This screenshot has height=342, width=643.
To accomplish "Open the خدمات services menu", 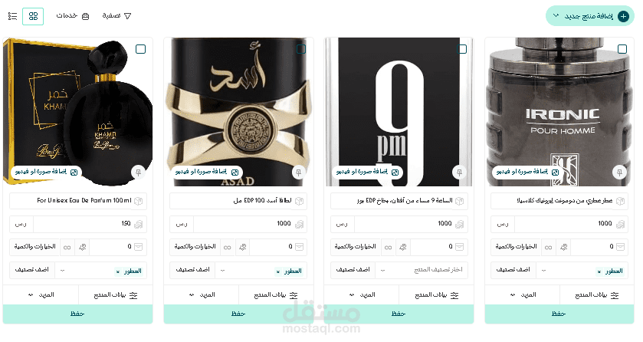I will pos(73,16).
